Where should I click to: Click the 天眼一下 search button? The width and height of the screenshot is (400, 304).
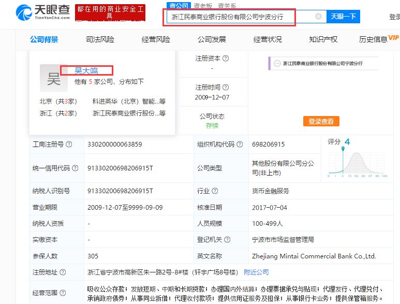(x=343, y=17)
